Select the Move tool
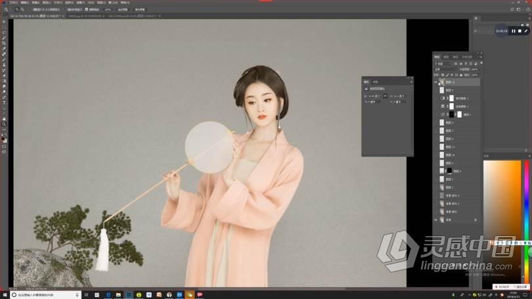The image size is (532, 299). pyautogui.click(x=4, y=22)
